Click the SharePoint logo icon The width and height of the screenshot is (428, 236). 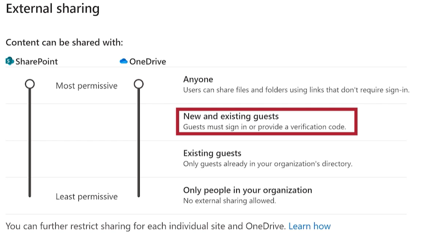[x=10, y=61]
